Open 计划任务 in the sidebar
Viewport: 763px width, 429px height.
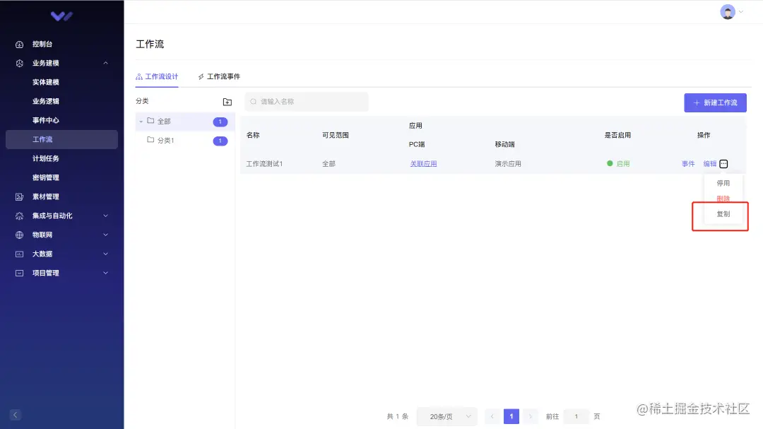46,158
